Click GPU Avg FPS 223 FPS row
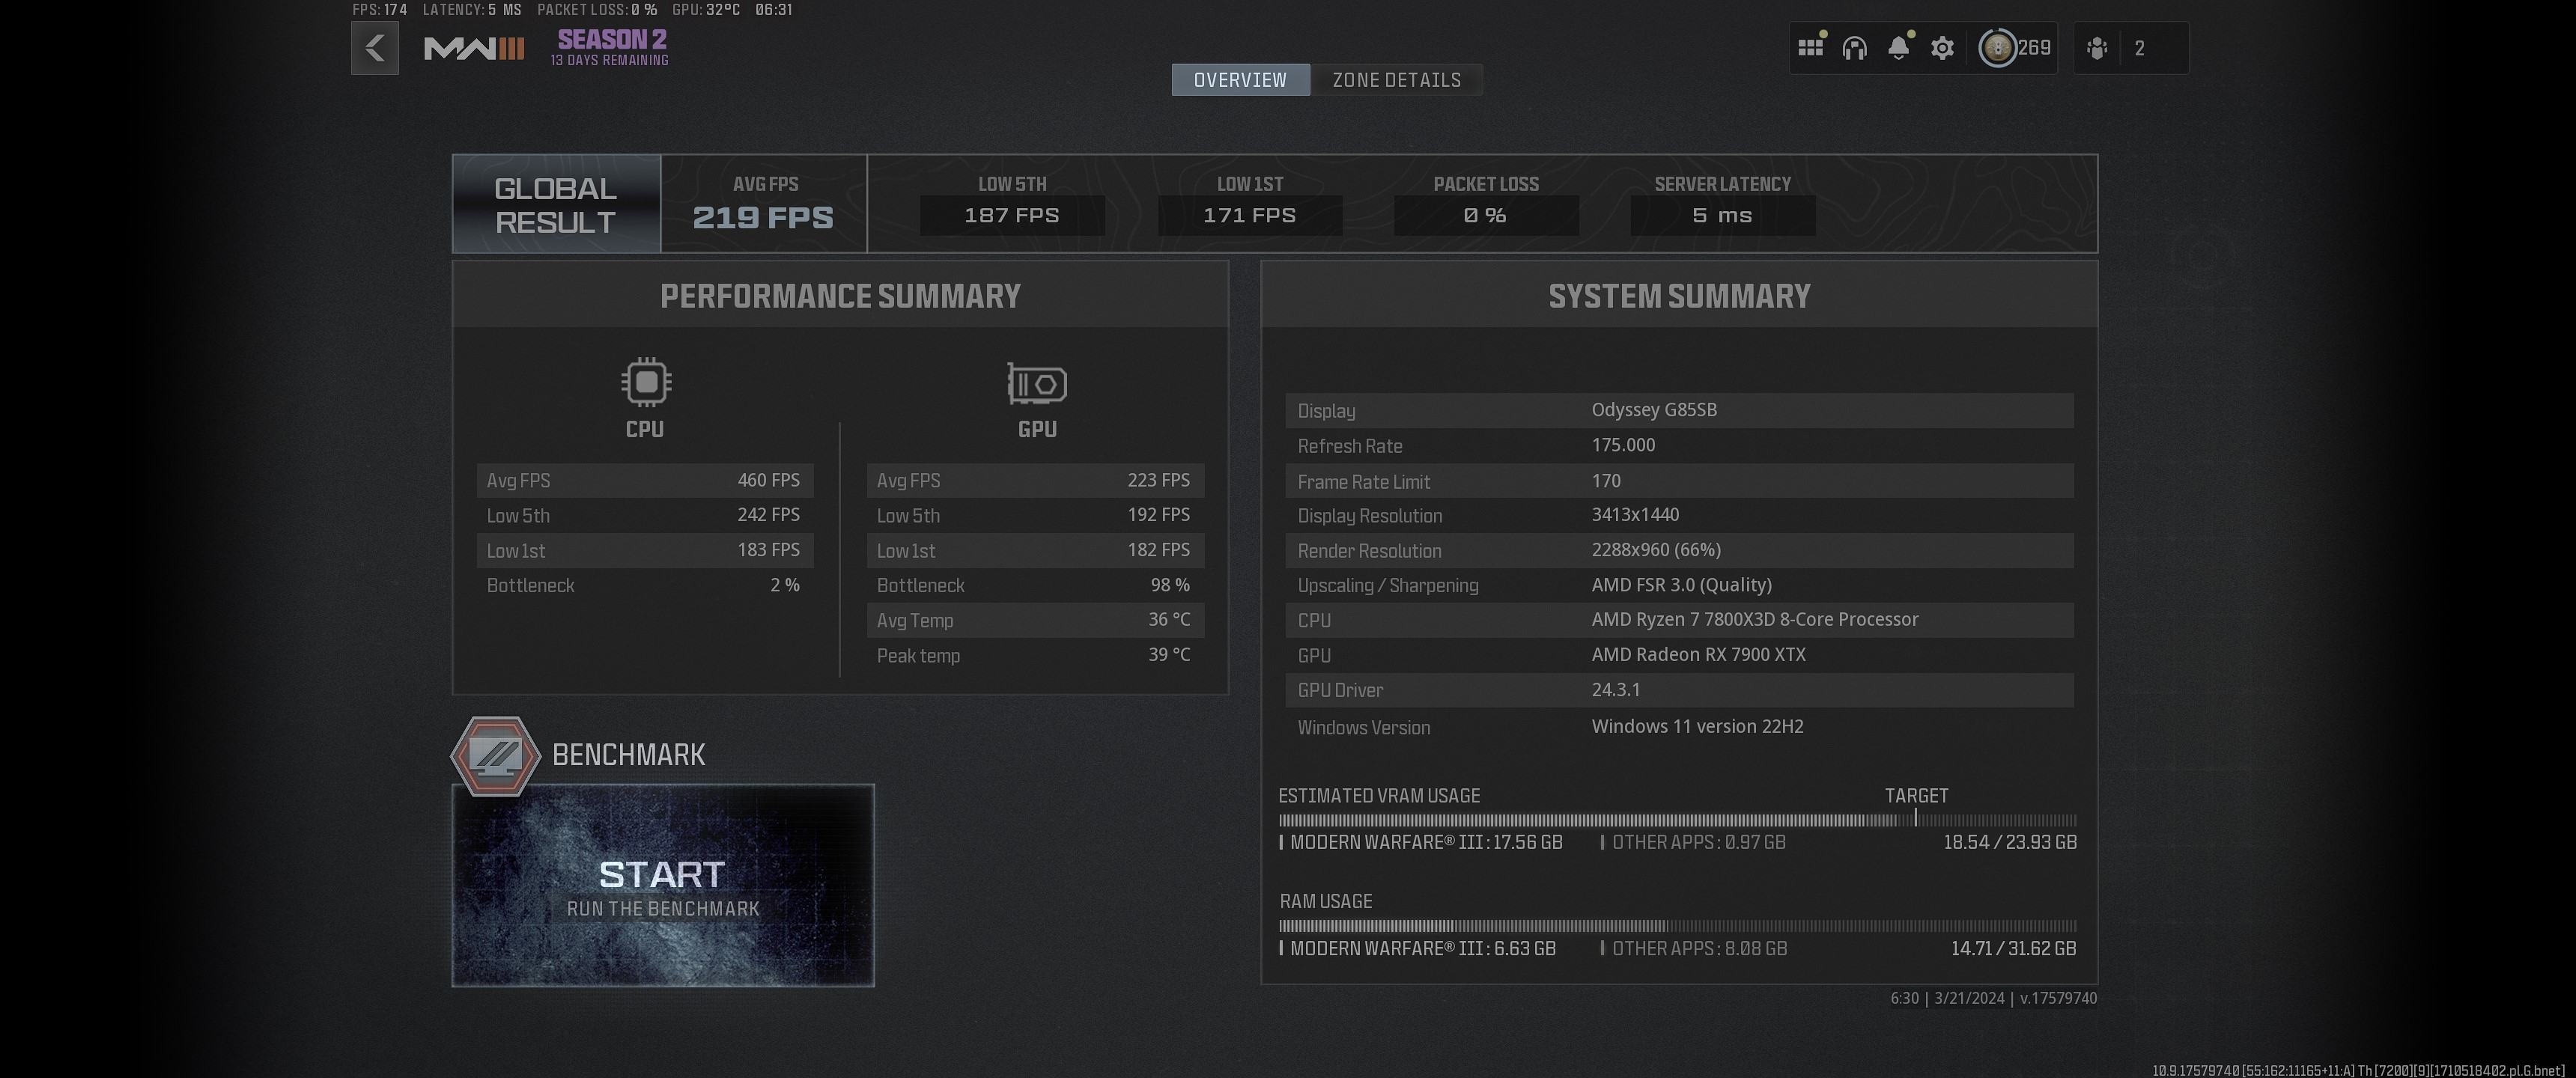 [1035, 481]
